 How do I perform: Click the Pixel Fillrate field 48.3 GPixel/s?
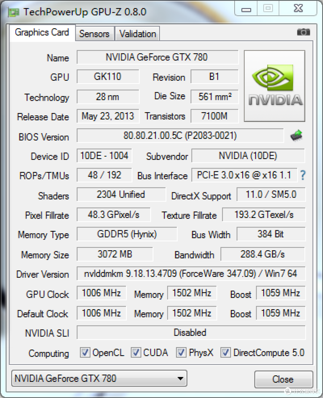point(114,214)
